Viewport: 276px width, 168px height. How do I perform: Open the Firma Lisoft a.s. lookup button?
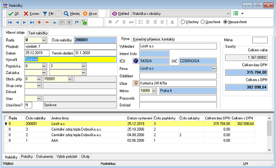pyautogui.click(x=214, y=69)
